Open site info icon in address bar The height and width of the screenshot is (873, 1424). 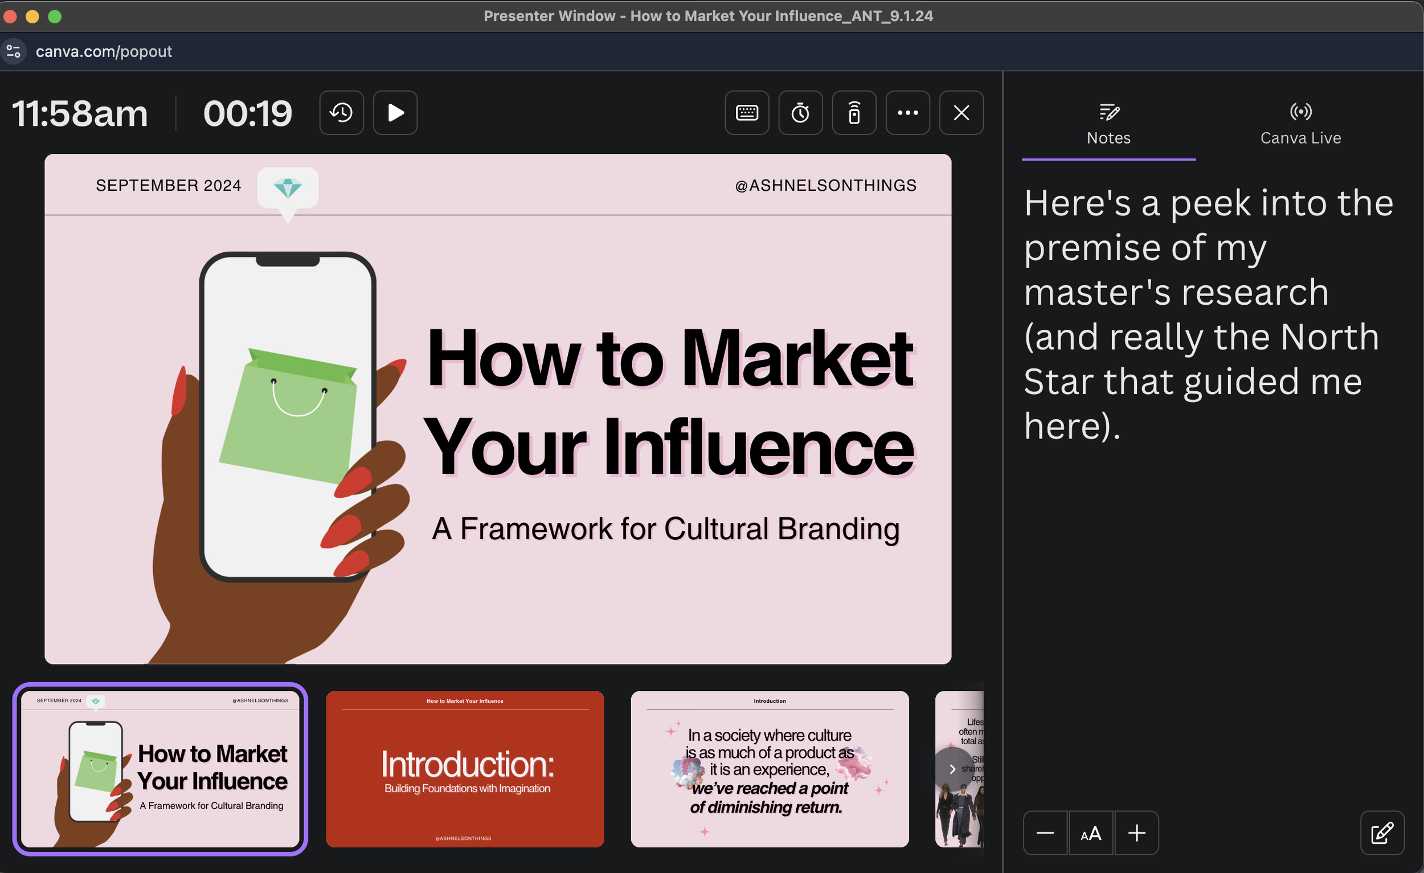pyautogui.click(x=14, y=51)
